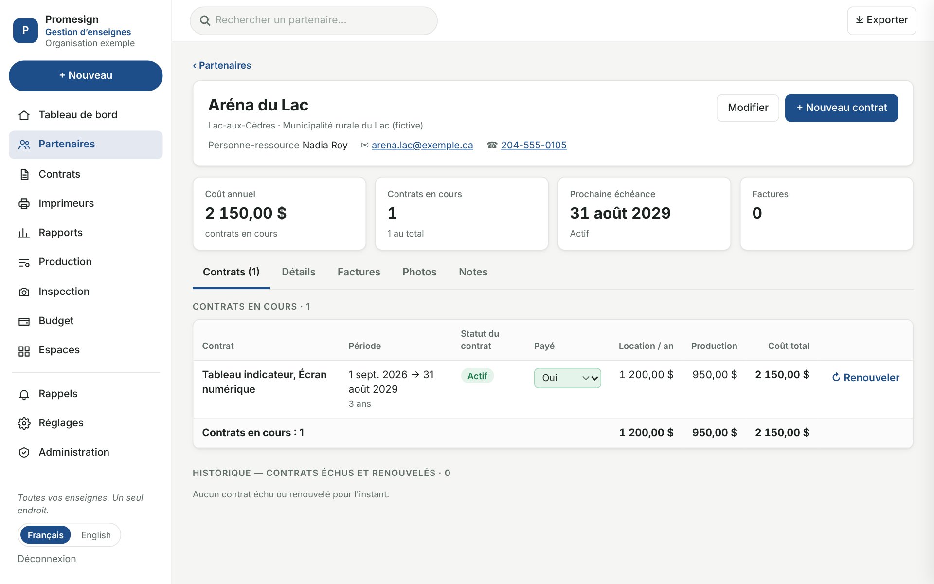This screenshot has width=934, height=584.
Task: Select the Contrats (1) tab
Action: coord(231,272)
